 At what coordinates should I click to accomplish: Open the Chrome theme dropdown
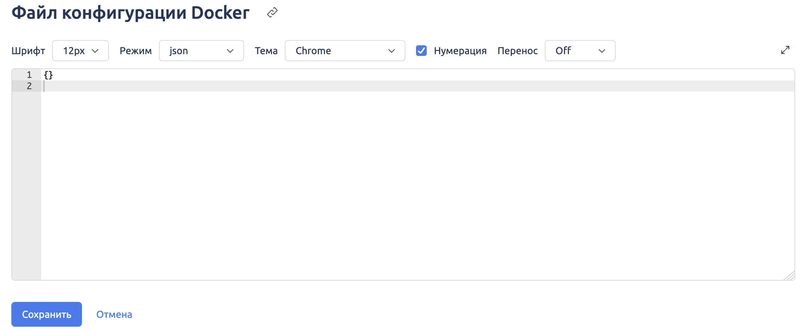(345, 51)
